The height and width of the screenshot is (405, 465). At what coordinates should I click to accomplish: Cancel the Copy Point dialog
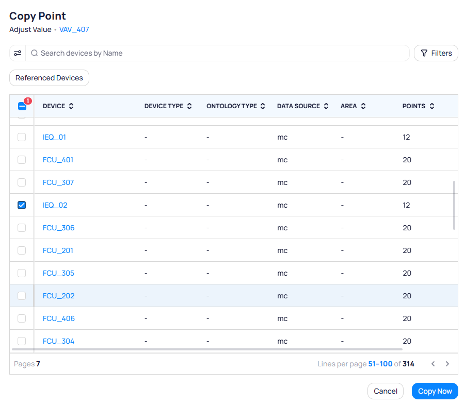point(385,391)
